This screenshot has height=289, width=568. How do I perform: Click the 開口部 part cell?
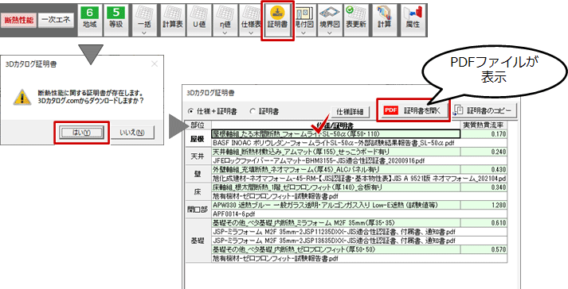point(198,210)
